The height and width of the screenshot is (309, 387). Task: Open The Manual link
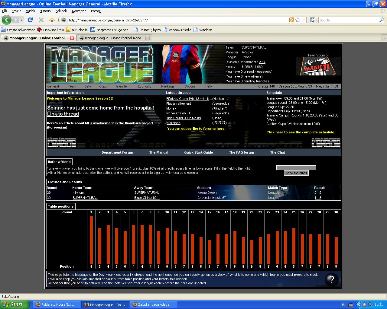click(x=159, y=152)
